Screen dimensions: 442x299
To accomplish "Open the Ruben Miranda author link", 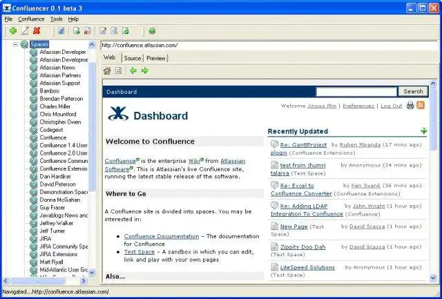I will pyautogui.click(x=360, y=145).
